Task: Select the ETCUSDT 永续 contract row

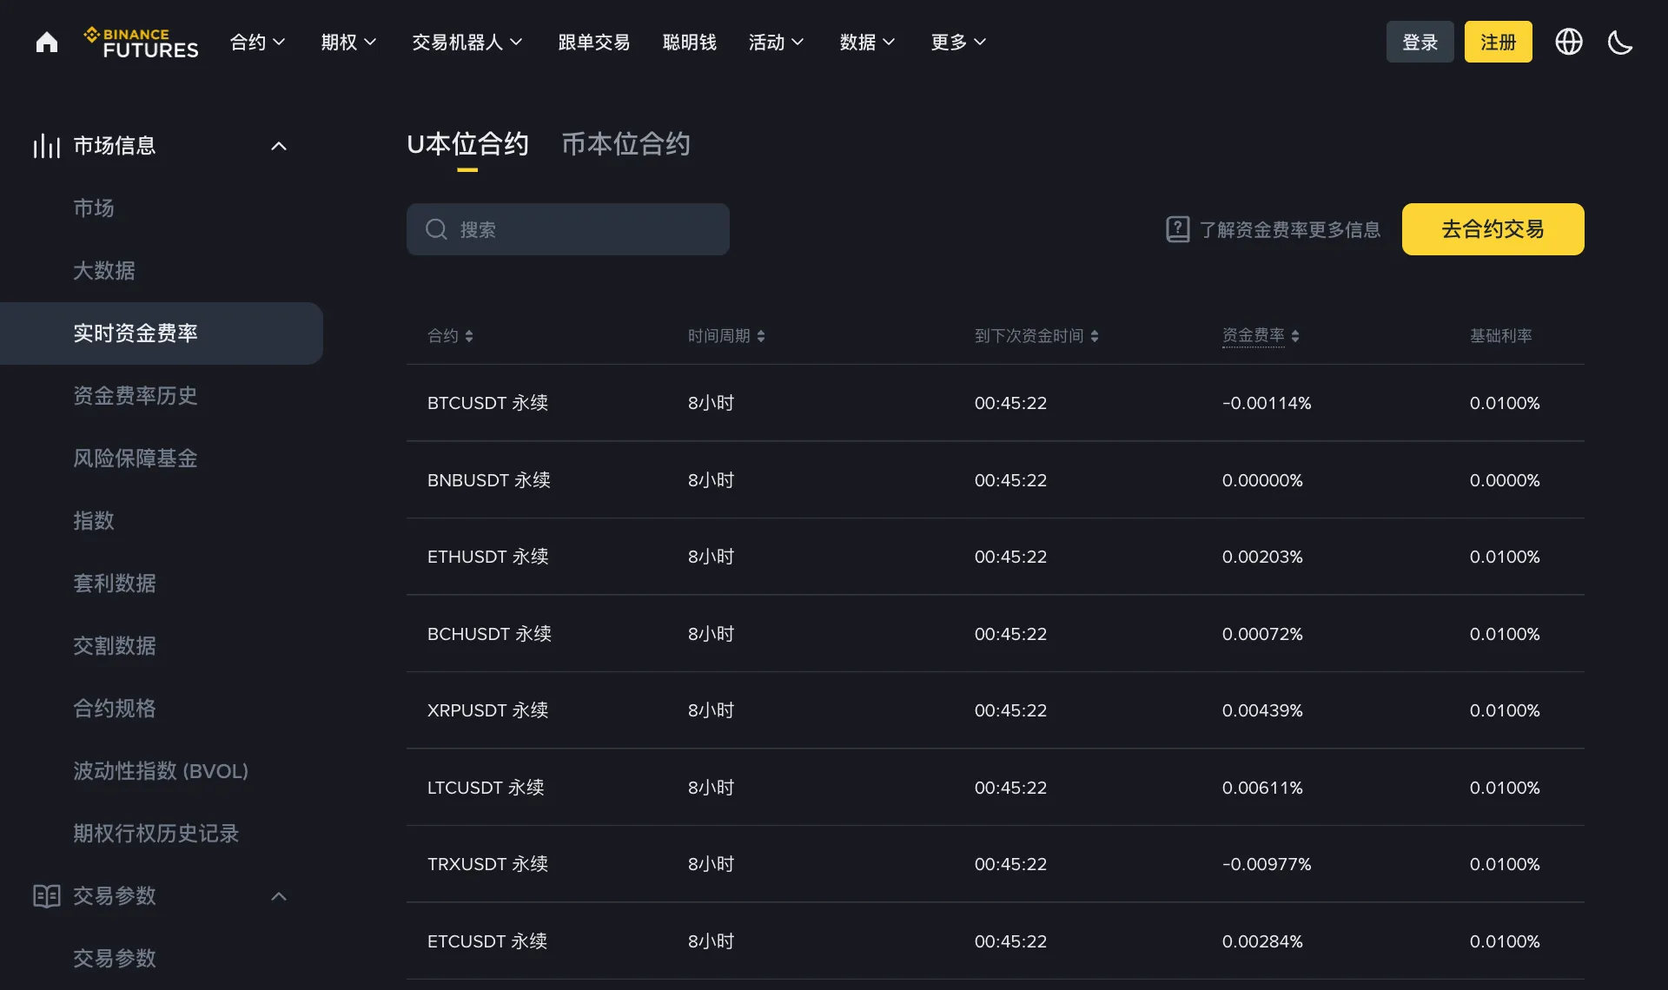Action: pyautogui.click(x=996, y=941)
